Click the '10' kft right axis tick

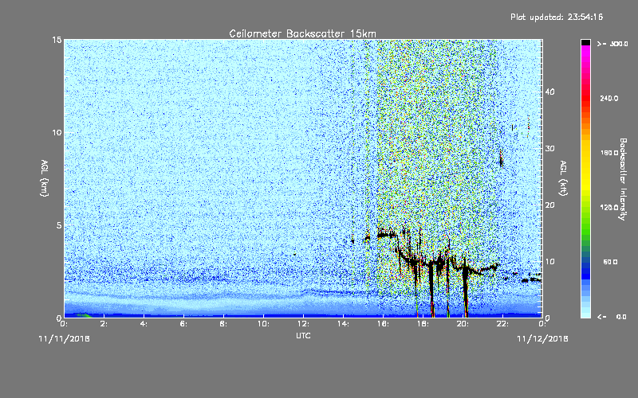click(549, 262)
